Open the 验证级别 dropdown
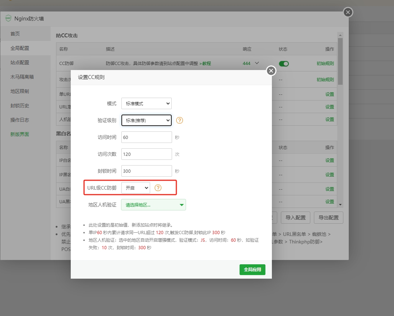Viewport: 394px width, 316px height. 147,120
